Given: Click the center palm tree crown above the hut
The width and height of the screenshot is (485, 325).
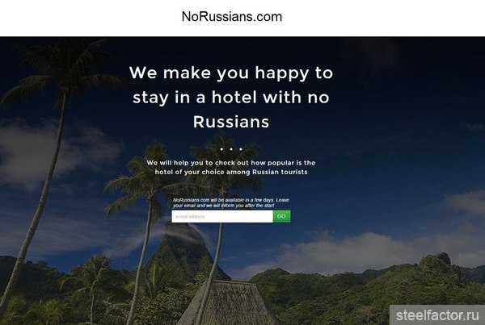Looking at the screenshot, I should [x=224, y=167].
